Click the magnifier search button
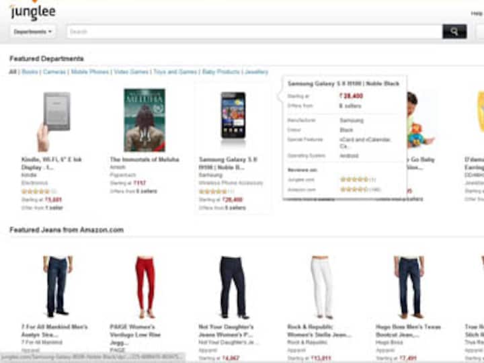 click(454, 32)
